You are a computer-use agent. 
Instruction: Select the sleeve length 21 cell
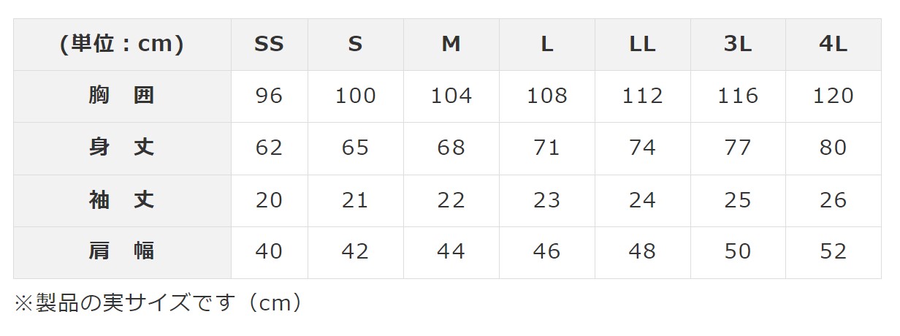coord(355,200)
